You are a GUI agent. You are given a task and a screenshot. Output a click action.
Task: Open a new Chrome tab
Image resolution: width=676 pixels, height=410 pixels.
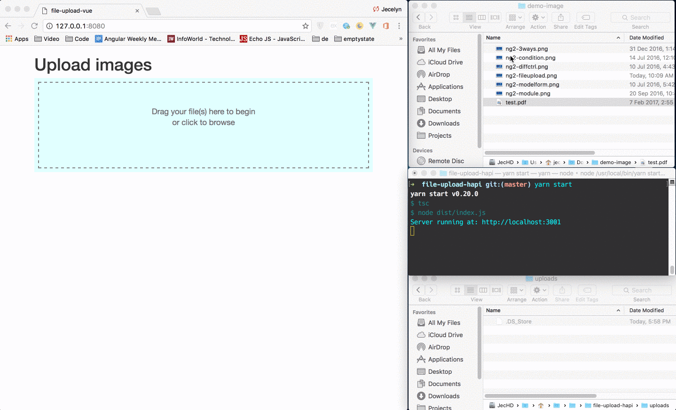[153, 11]
